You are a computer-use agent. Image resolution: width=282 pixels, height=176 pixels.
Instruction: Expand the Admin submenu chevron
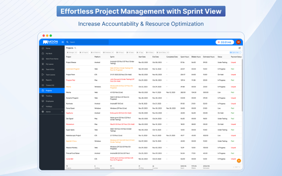(62, 112)
